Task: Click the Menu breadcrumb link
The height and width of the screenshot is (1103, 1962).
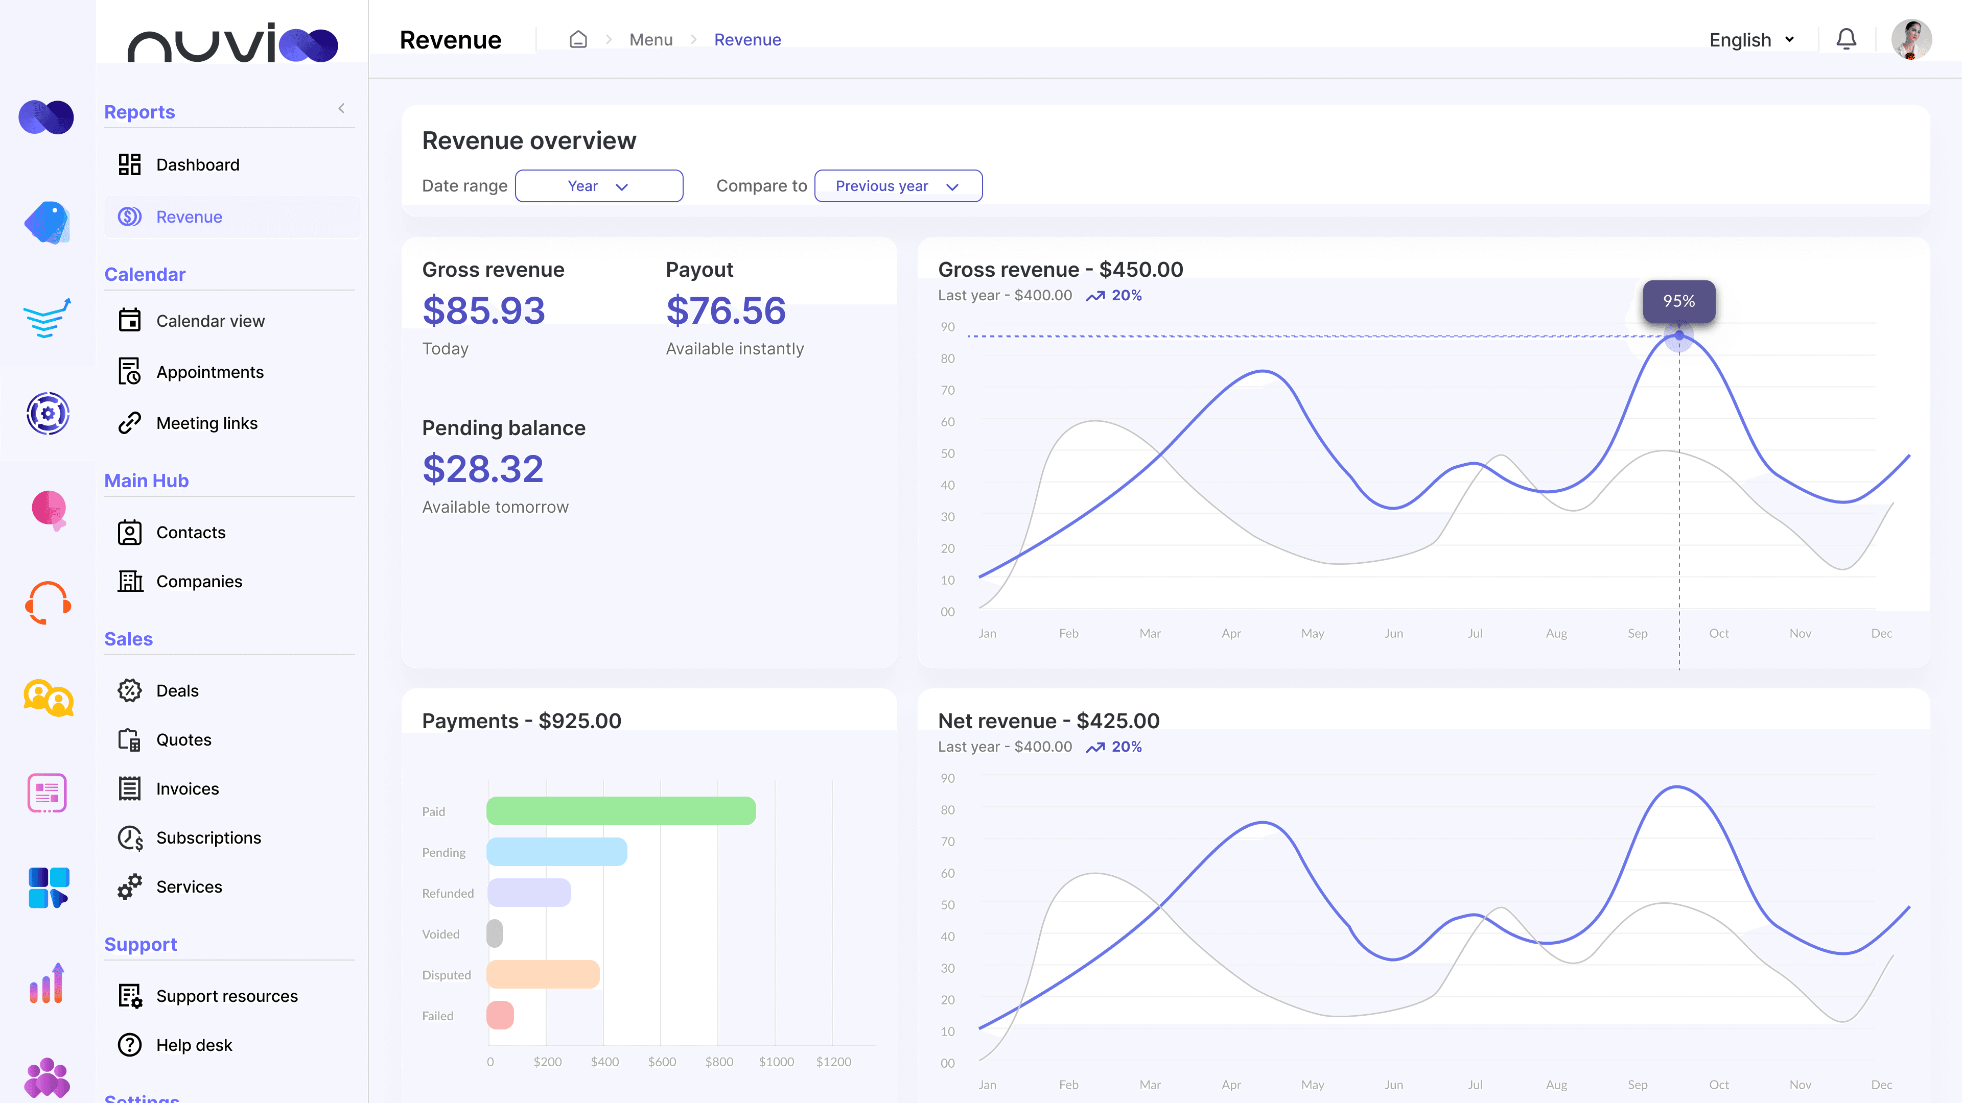Action: point(650,40)
